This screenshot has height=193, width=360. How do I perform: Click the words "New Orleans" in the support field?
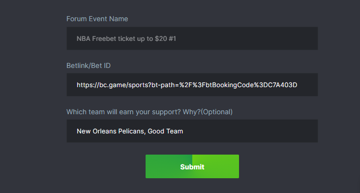tap(96, 131)
